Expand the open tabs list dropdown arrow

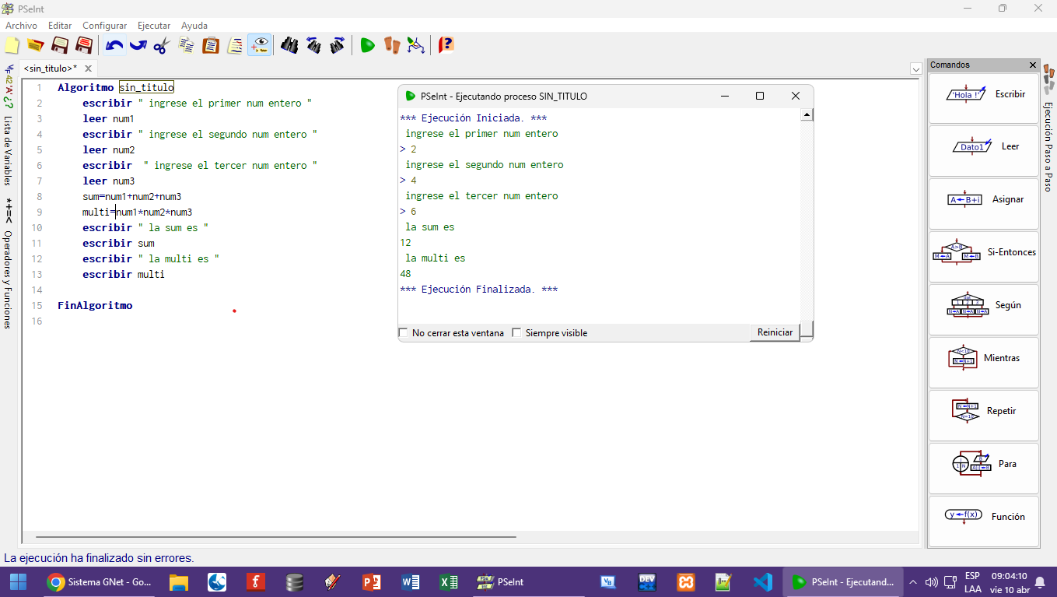click(915, 69)
